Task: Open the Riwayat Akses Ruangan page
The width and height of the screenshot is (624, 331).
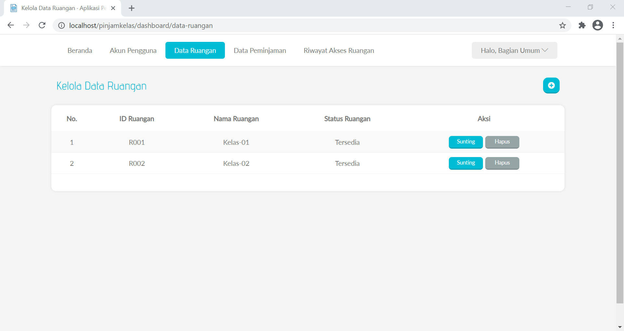Action: [339, 50]
